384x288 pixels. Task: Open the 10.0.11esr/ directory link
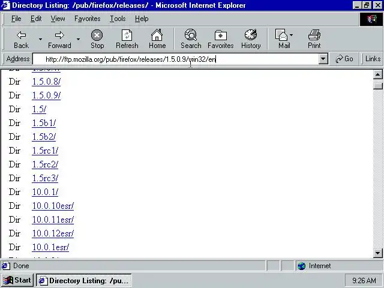[53, 220]
